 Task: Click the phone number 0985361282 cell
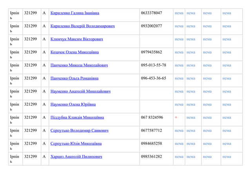[151, 157]
